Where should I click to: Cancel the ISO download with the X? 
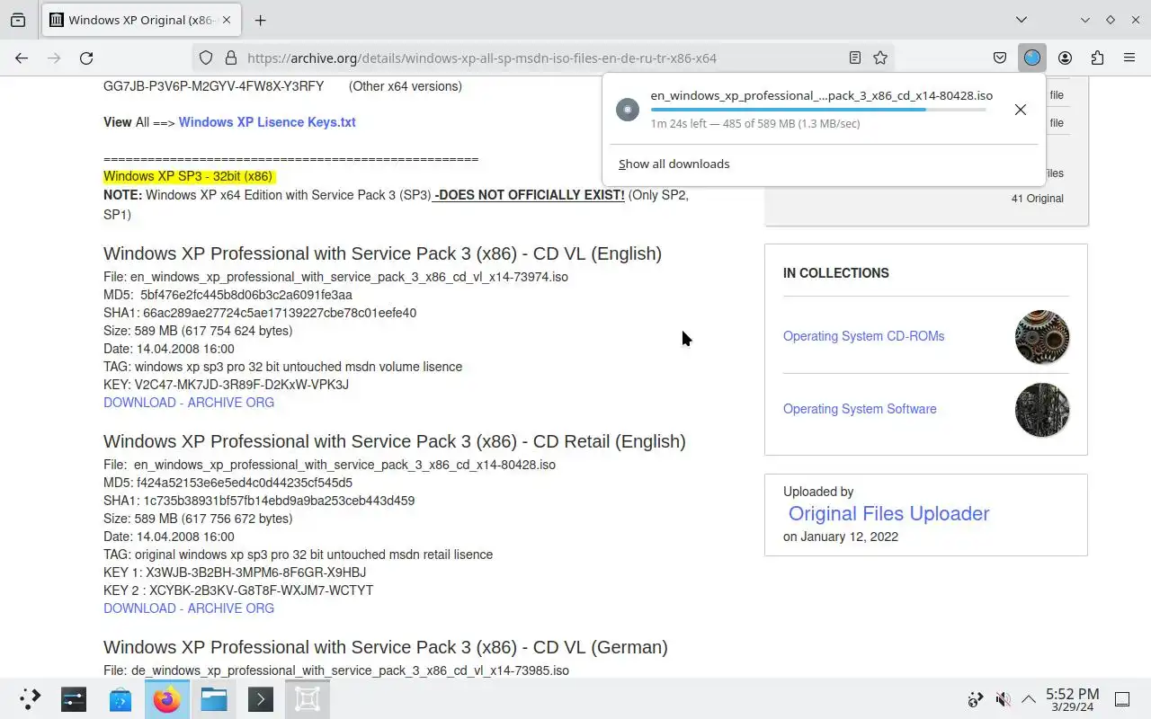tap(1020, 110)
